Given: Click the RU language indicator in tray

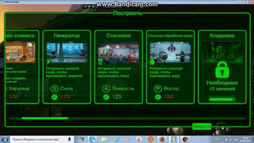Looking at the screenshot, I should (x=217, y=139).
